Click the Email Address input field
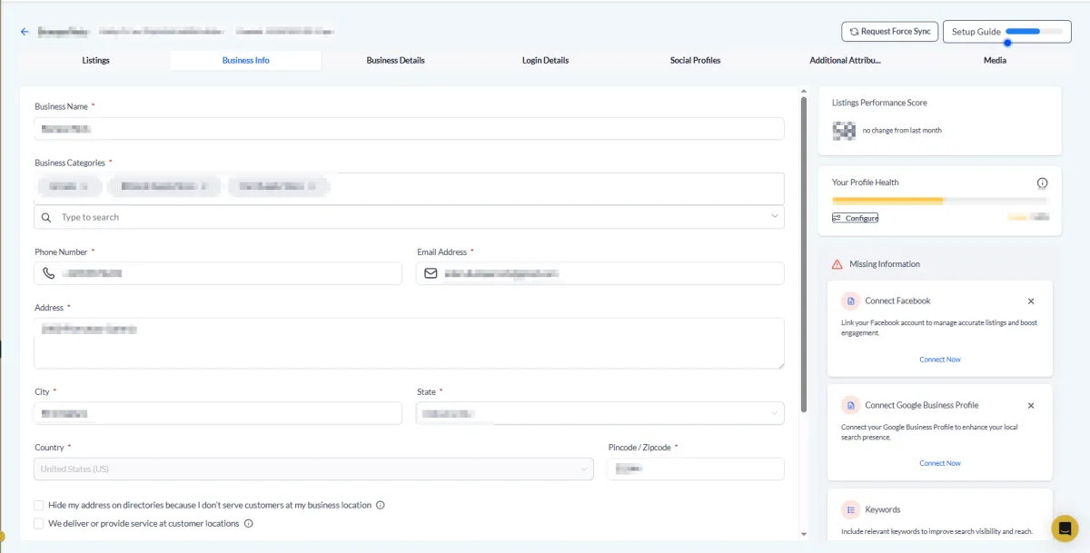 [x=600, y=273]
